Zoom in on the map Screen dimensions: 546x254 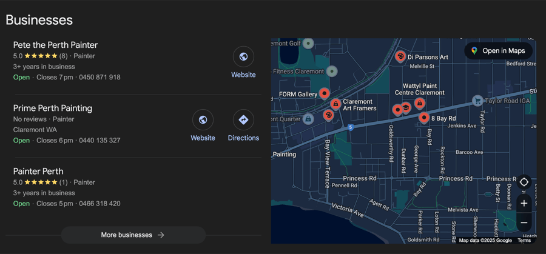(524, 203)
